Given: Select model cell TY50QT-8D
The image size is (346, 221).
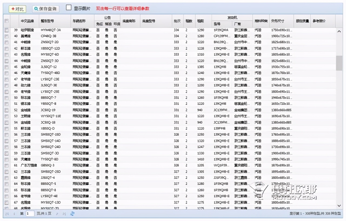Looking at the screenshot, I should click(x=49, y=159).
